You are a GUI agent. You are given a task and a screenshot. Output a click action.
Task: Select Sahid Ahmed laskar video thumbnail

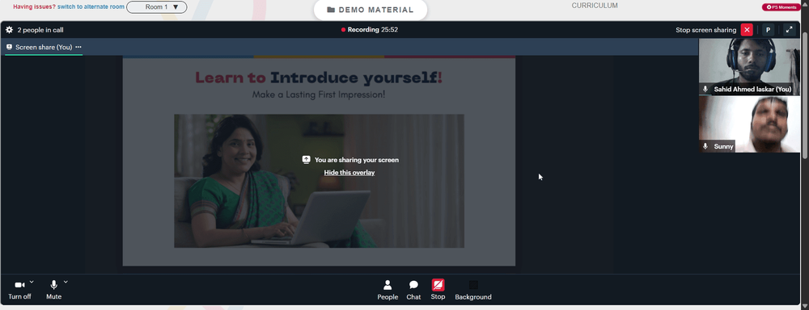[x=749, y=67]
